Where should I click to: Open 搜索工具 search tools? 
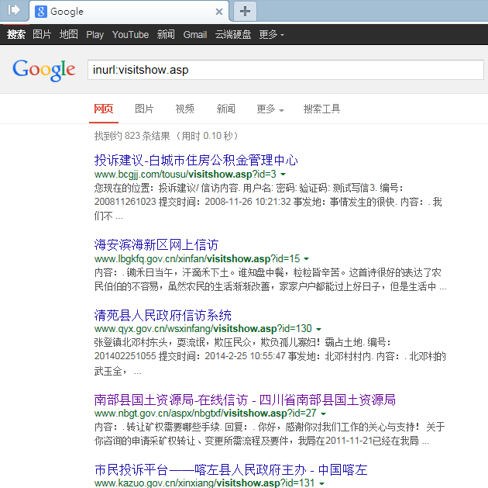pos(321,109)
